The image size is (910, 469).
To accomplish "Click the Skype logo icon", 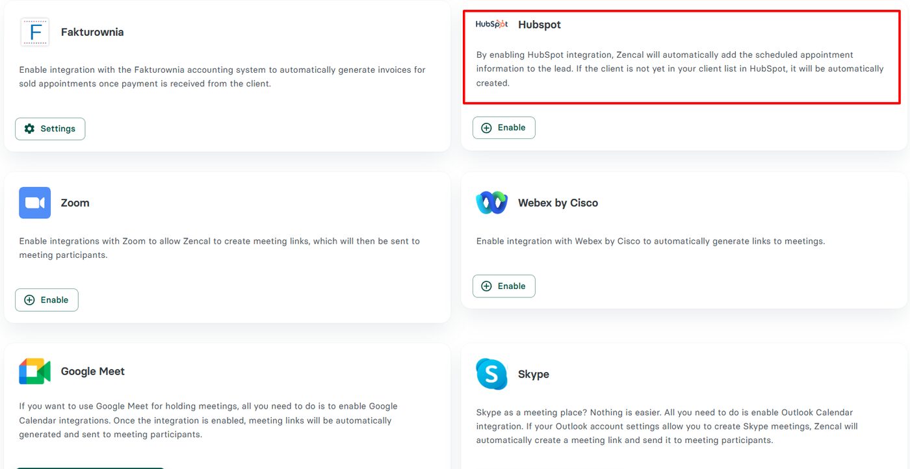I will 491,374.
